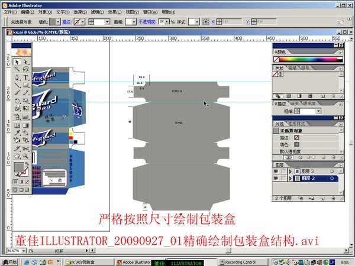
Task: Select the Pen tool
Action: (17, 77)
